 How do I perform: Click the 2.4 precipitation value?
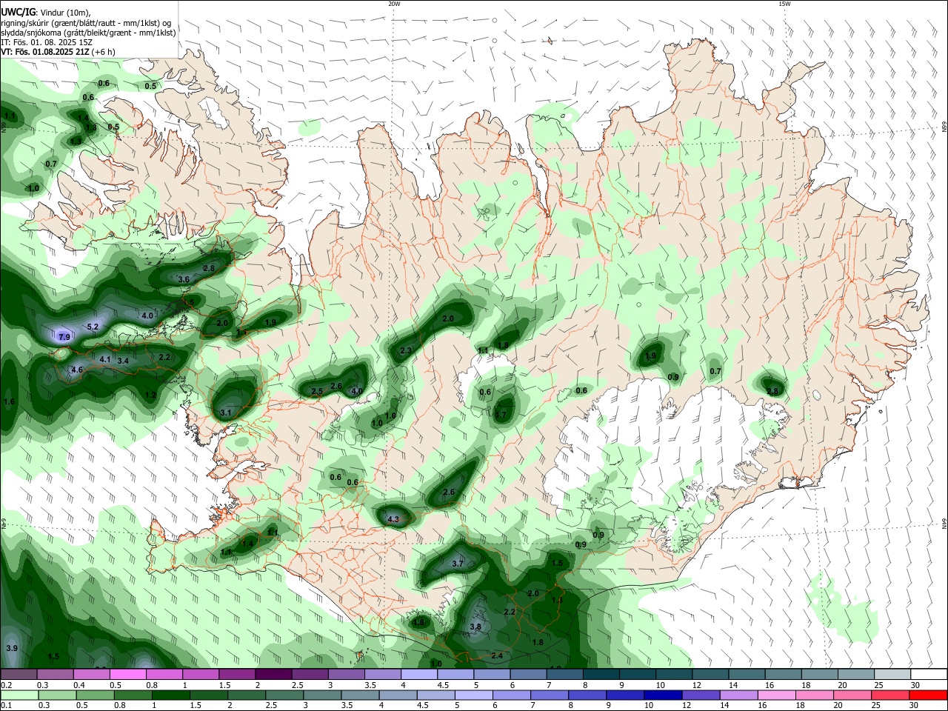point(497,656)
